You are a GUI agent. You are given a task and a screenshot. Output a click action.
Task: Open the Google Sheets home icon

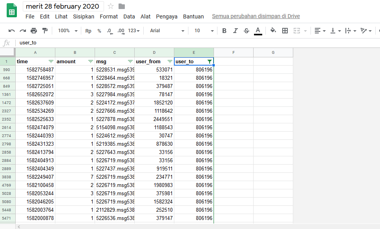tap(12, 10)
